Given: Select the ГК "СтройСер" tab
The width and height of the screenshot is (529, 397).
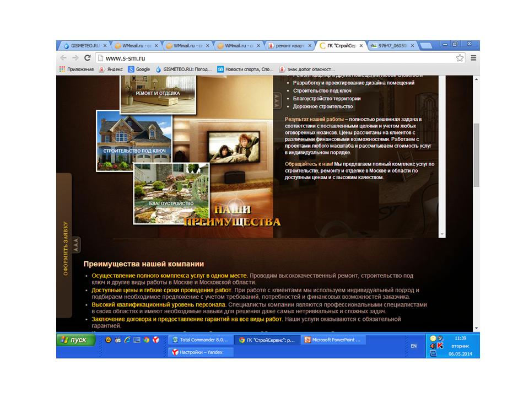Looking at the screenshot, I should [x=342, y=46].
